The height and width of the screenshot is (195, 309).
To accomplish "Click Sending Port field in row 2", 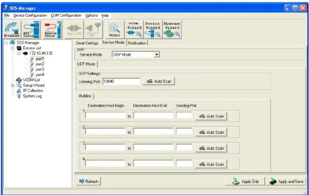I will (x=184, y=131).
